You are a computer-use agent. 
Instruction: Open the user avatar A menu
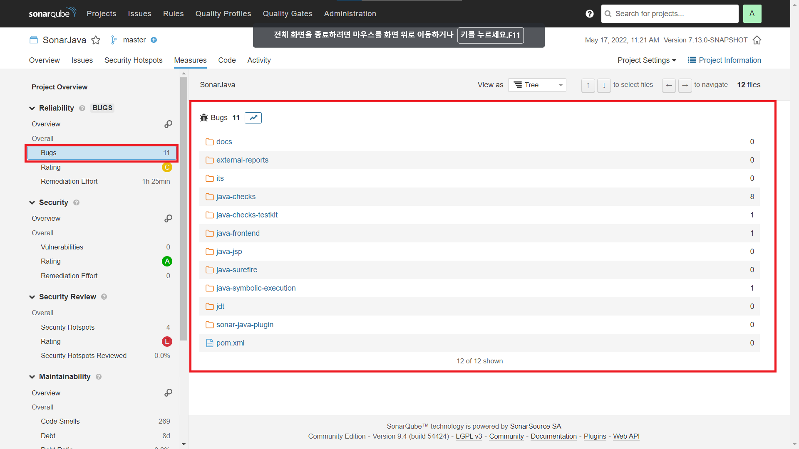[752, 14]
